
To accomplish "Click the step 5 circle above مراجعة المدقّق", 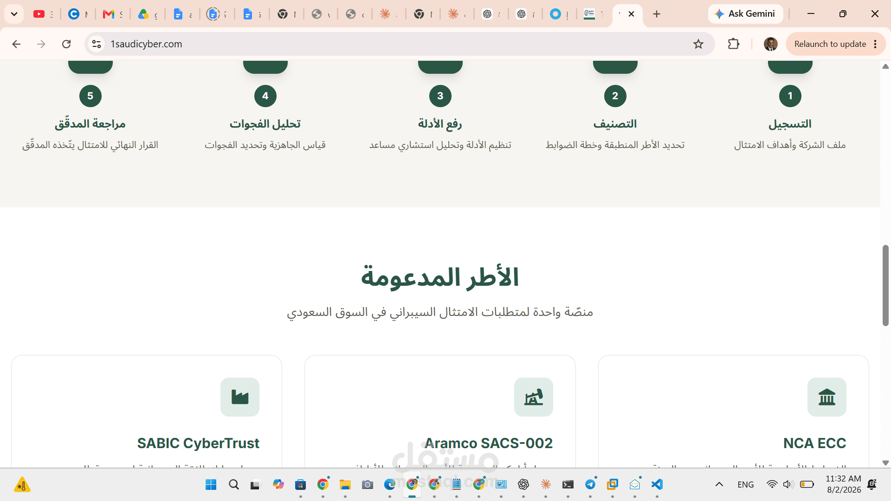I will point(90,96).
